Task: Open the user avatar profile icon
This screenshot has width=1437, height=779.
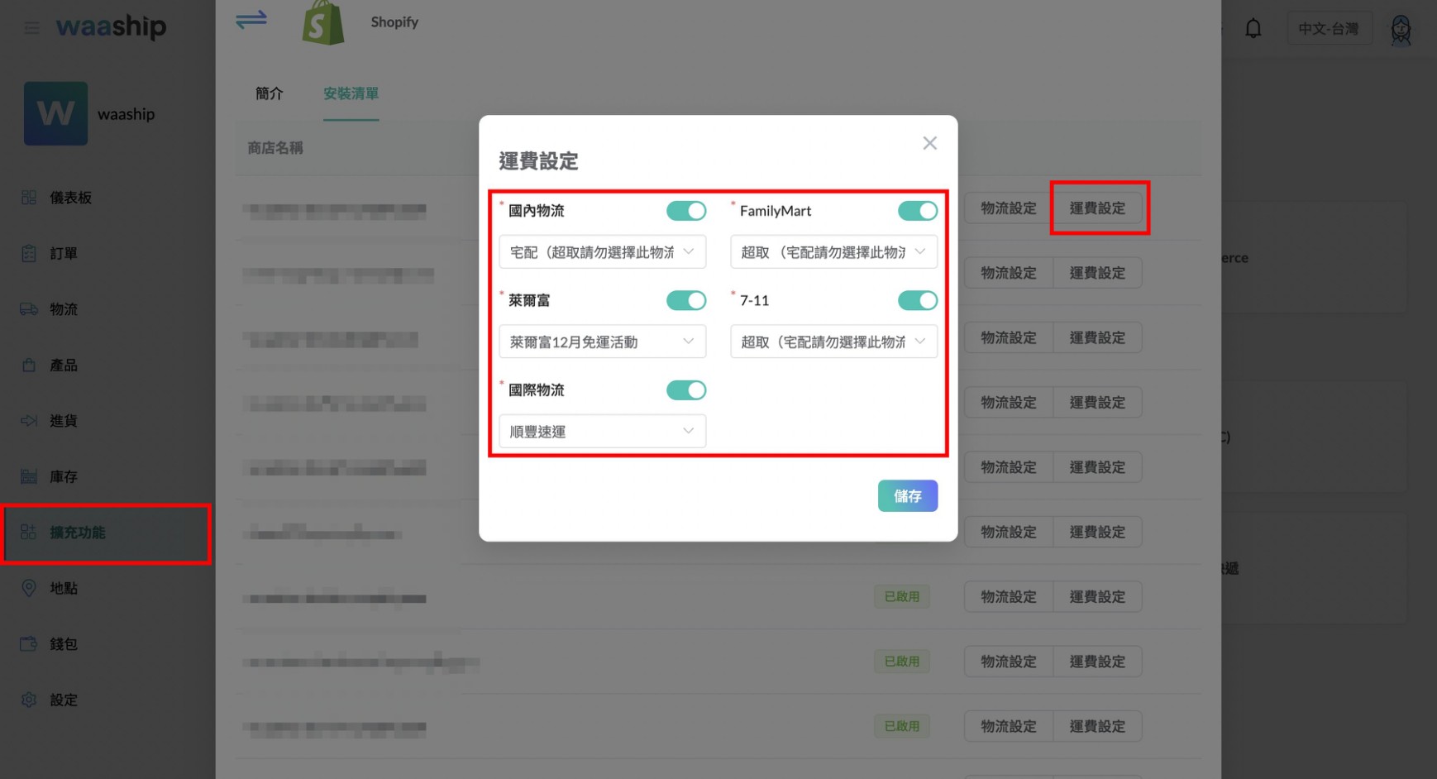Action: point(1401,30)
